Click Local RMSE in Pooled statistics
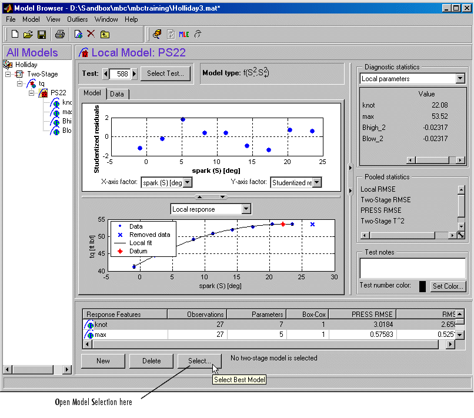Screen dimensions: 474x418 click(378, 189)
